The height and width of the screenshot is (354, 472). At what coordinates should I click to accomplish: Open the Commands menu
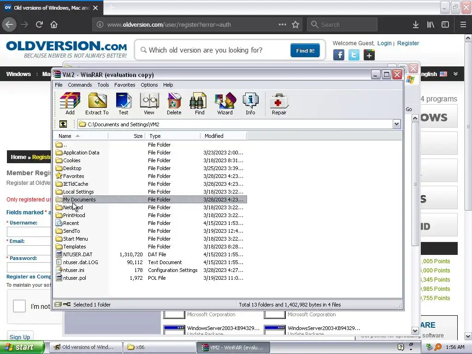(80, 85)
